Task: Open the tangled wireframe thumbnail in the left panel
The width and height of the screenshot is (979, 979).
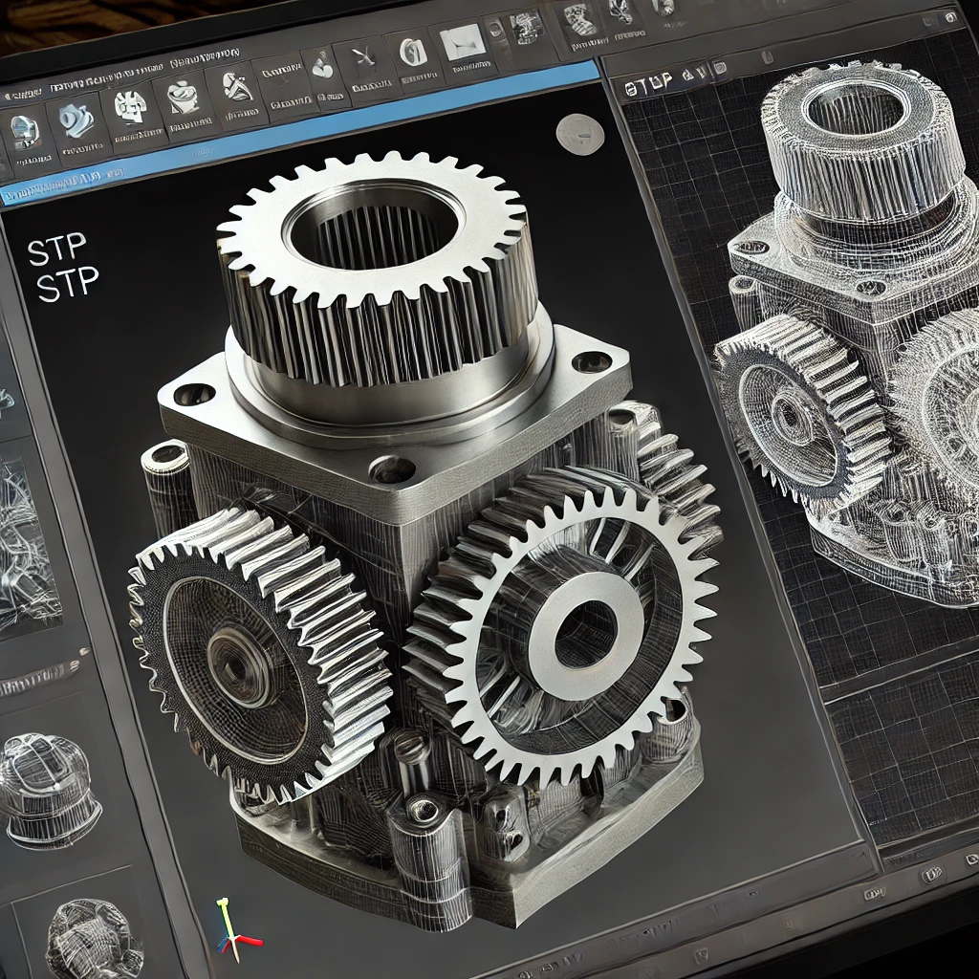Action: coord(28,543)
